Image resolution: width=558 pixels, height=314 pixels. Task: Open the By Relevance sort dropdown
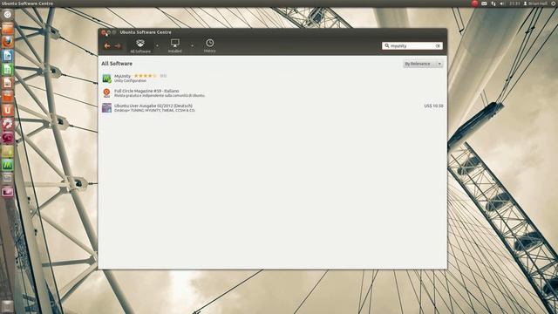coord(423,64)
